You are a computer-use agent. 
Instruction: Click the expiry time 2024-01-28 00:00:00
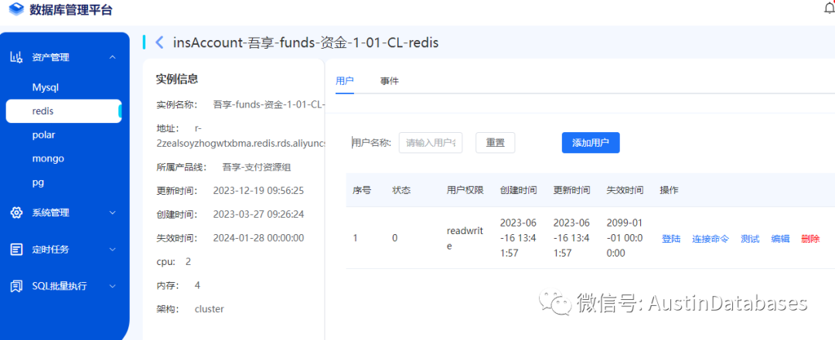point(258,238)
